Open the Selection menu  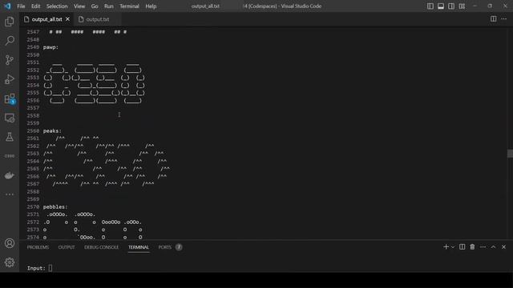point(57,6)
